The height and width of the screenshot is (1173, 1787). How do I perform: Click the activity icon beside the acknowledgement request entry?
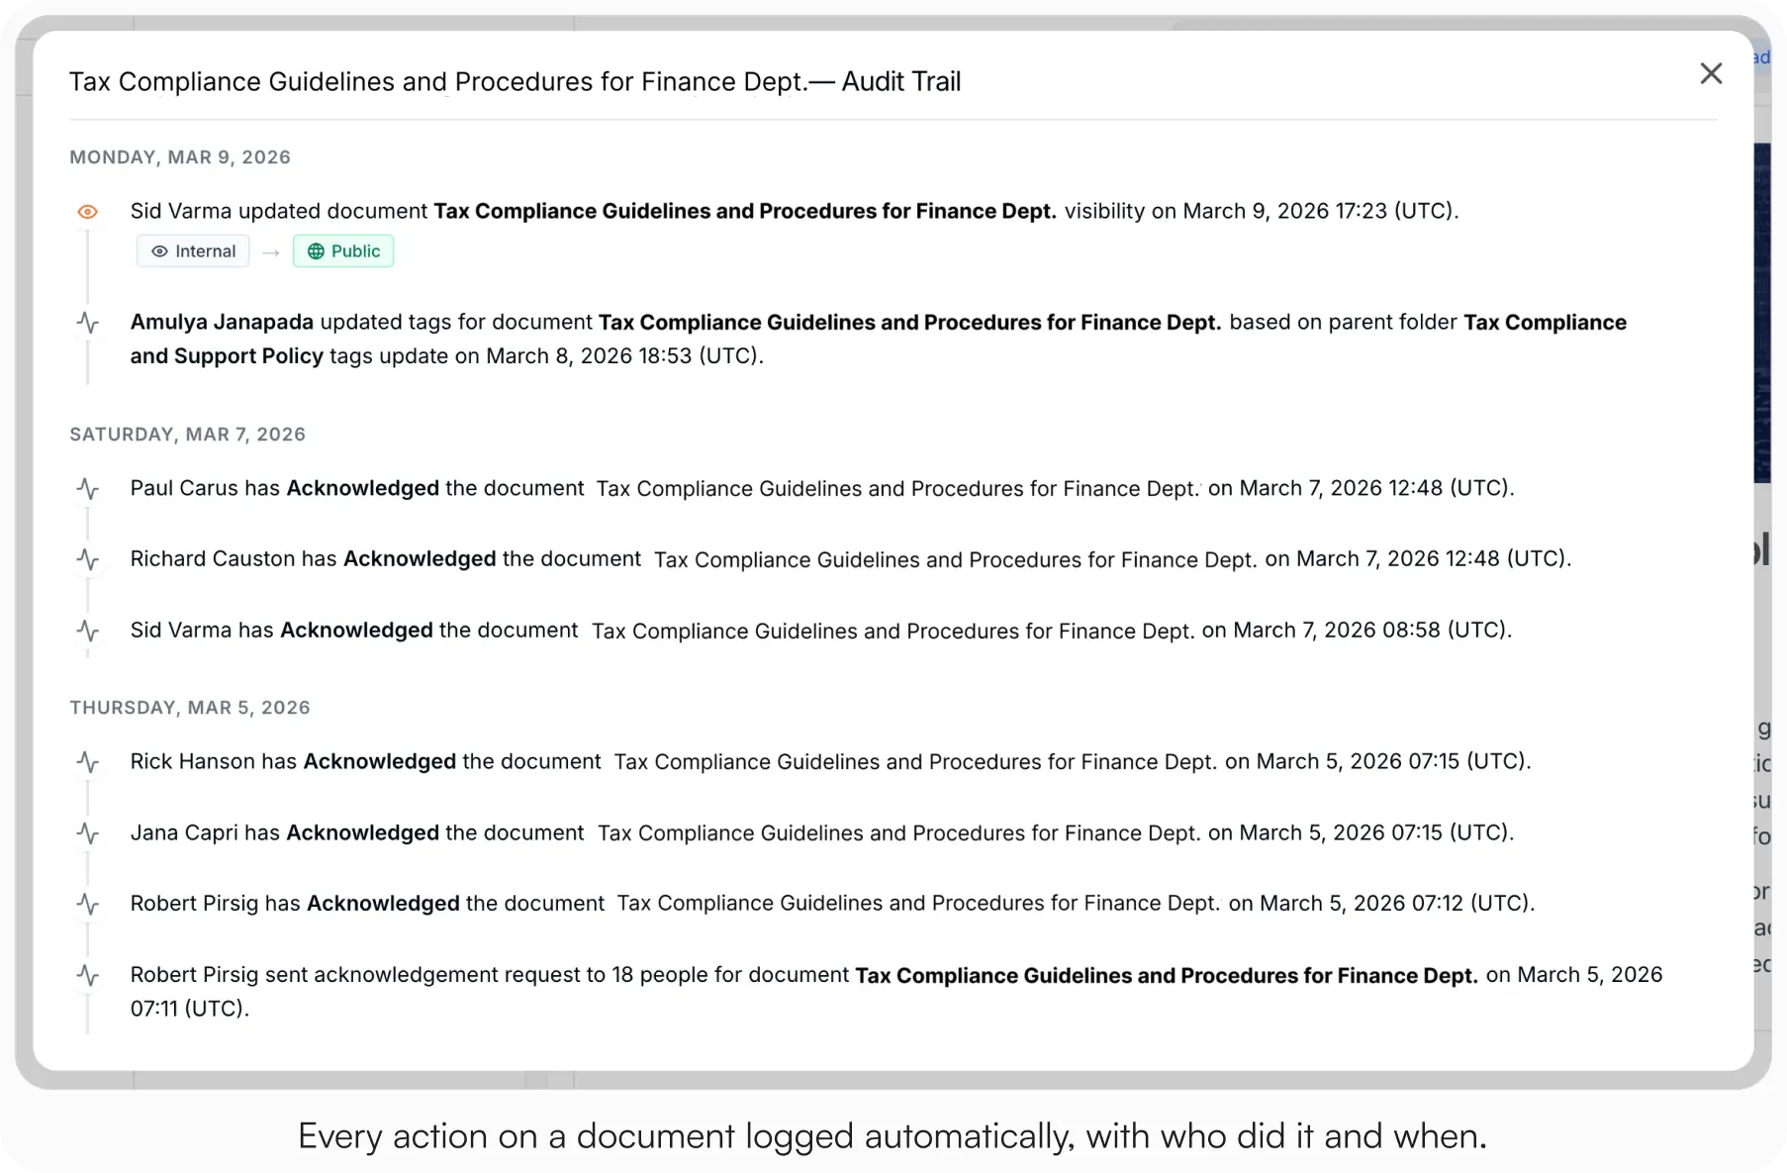tap(88, 976)
